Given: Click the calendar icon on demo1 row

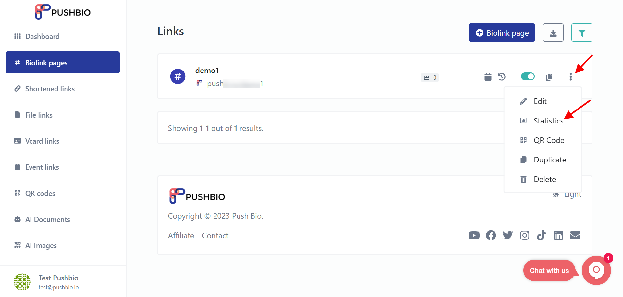Looking at the screenshot, I should coord(488,77).
